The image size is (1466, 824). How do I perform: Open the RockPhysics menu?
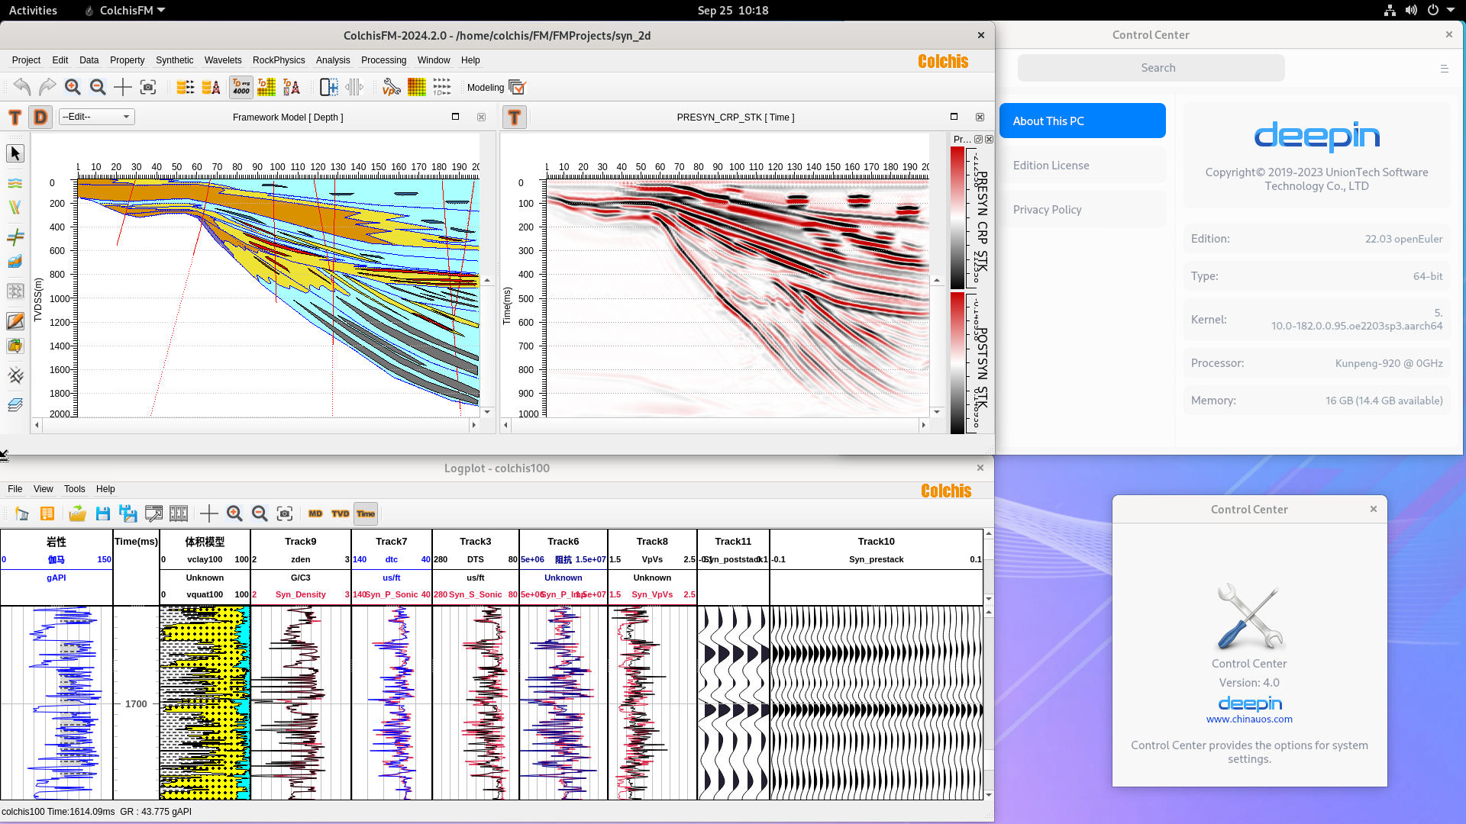(x=279, y=60)
